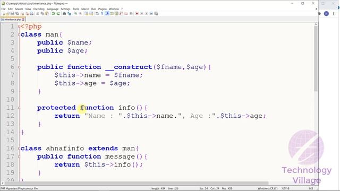Click the Windows (CR LF) status bar entry
The width and height of the screenshot is (340, 191).
coord(267,189)
